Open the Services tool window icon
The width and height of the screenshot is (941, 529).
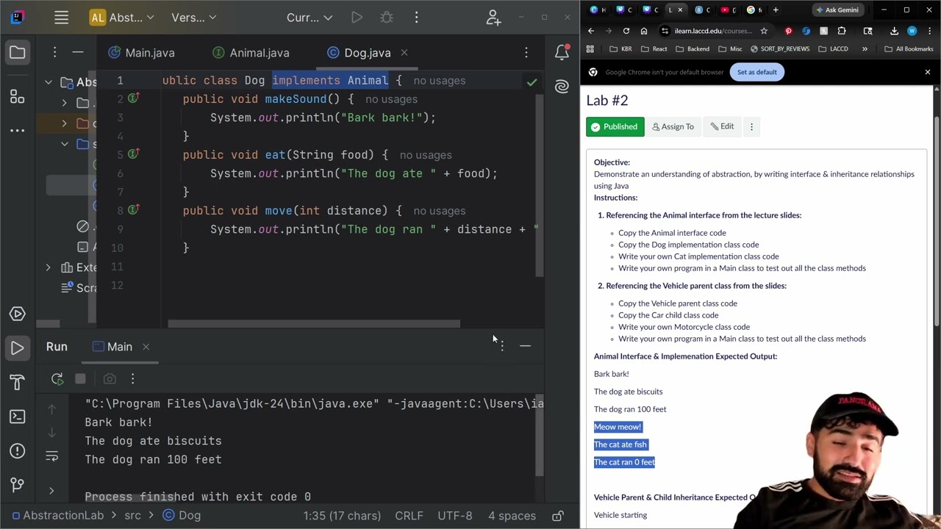(17, 314)
